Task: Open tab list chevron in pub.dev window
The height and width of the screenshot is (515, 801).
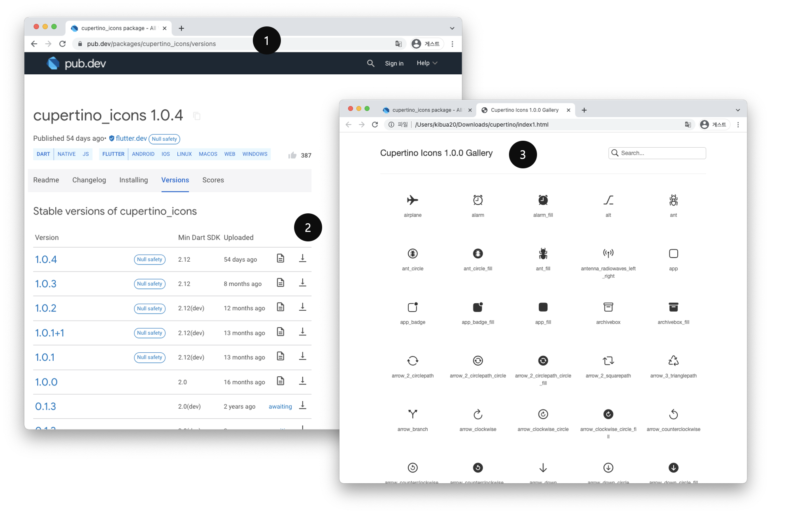Action: click(x=452, y=28)
